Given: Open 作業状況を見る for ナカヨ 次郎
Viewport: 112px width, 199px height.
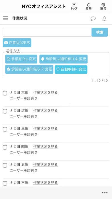Looking at the screenshot, I should coord(45,111).
